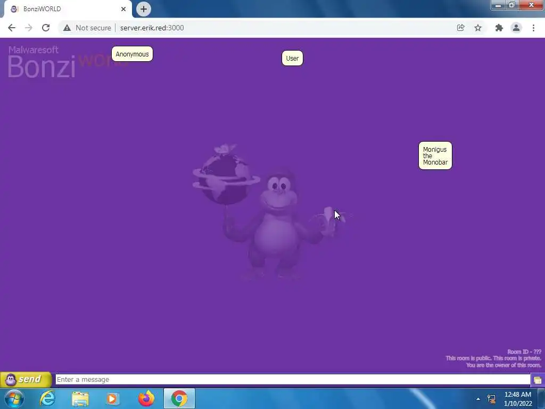Click the folder icon right of message field

pos(538,379)
